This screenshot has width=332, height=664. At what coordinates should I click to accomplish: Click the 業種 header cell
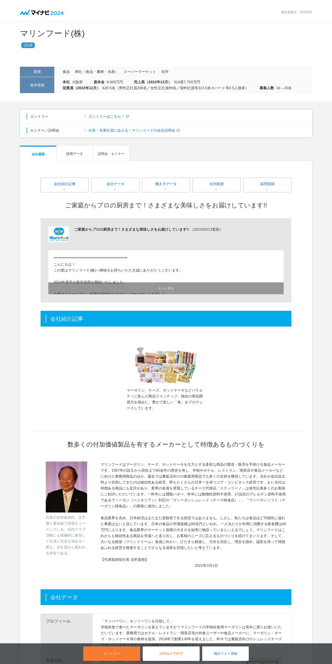point(37,72)
